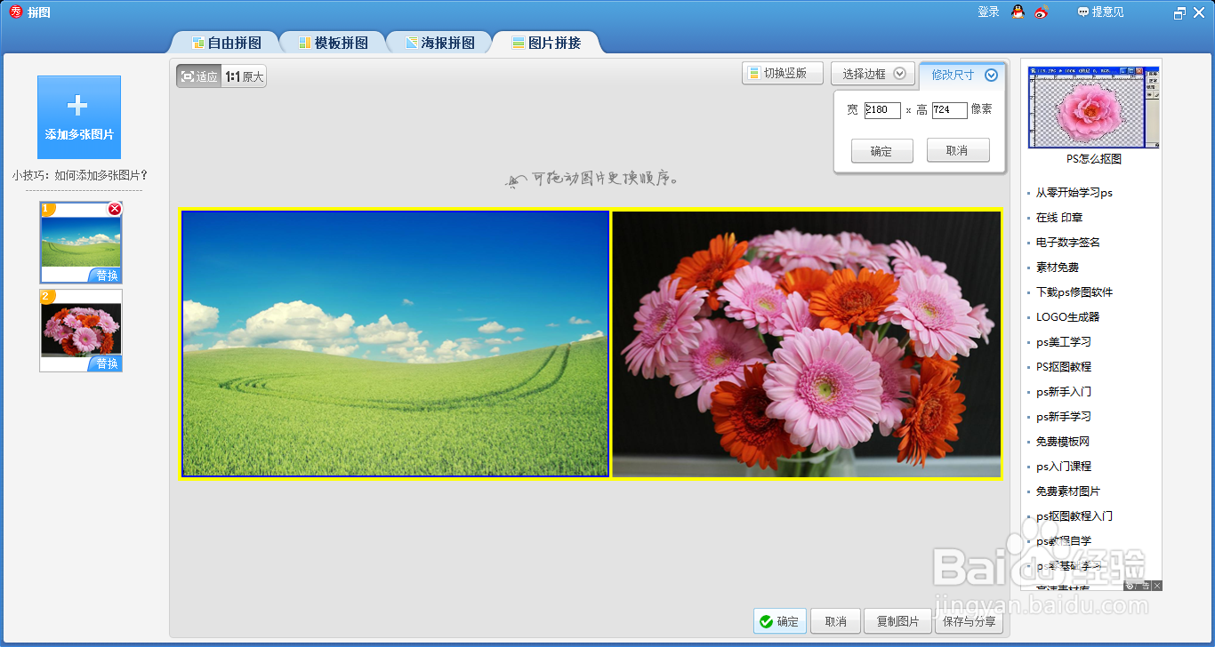Open the 从零开始学习ps link

[1074, 193]
